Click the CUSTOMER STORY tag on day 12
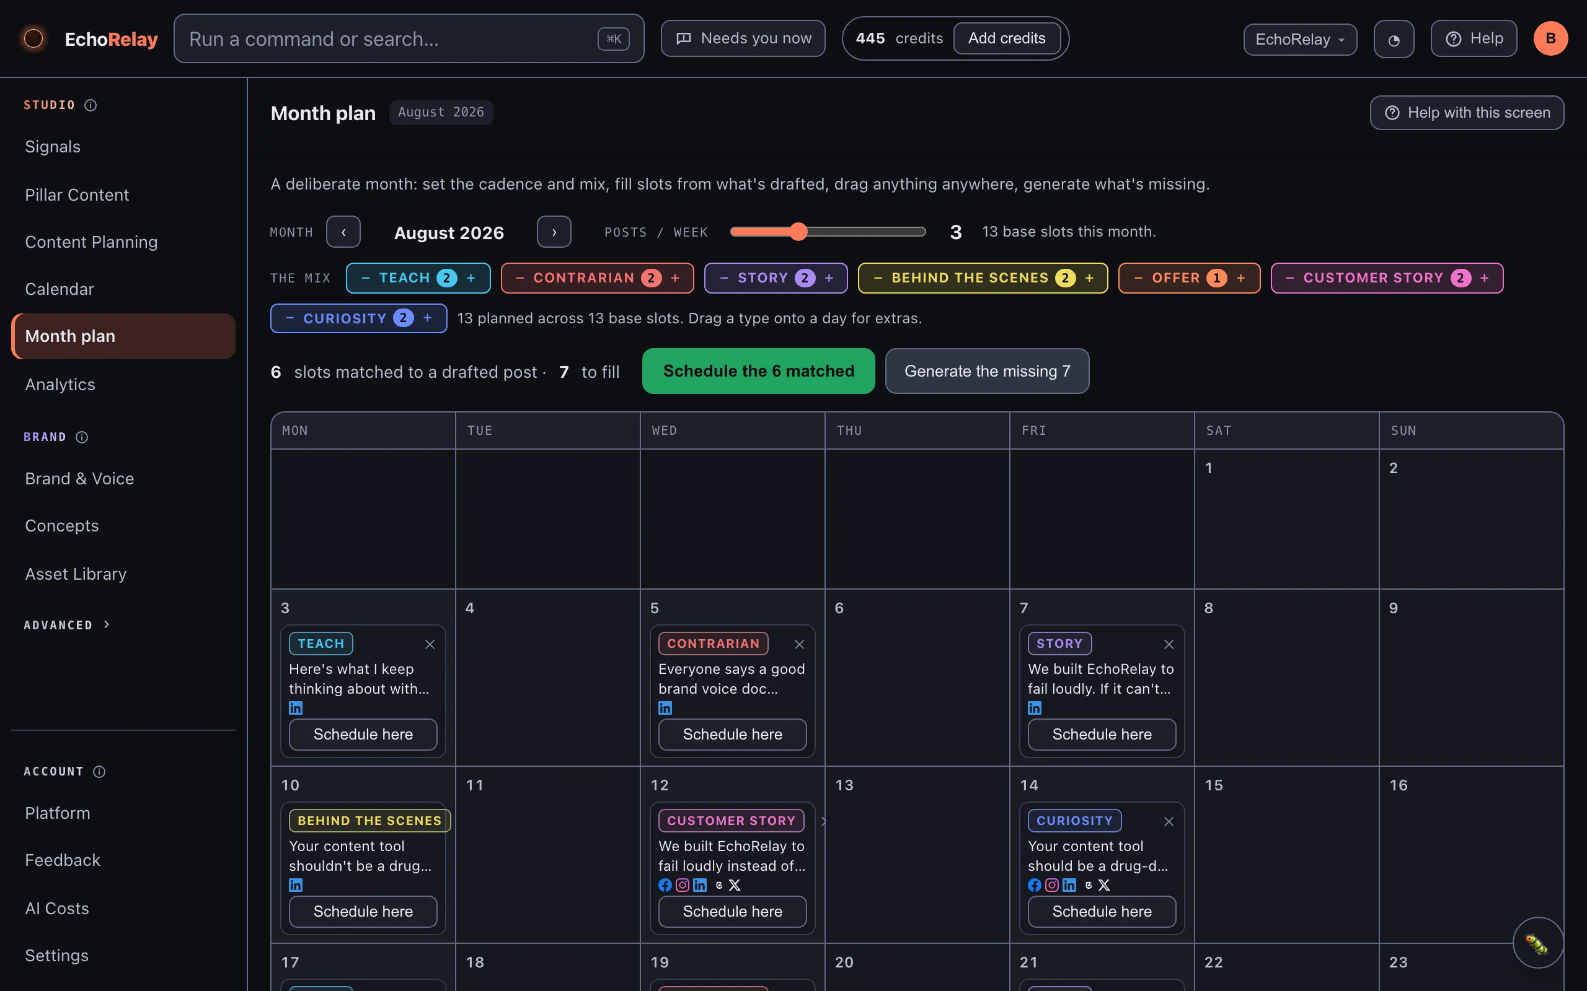Viewport: 1587px width, 991px height. click(x=732, y=821)
